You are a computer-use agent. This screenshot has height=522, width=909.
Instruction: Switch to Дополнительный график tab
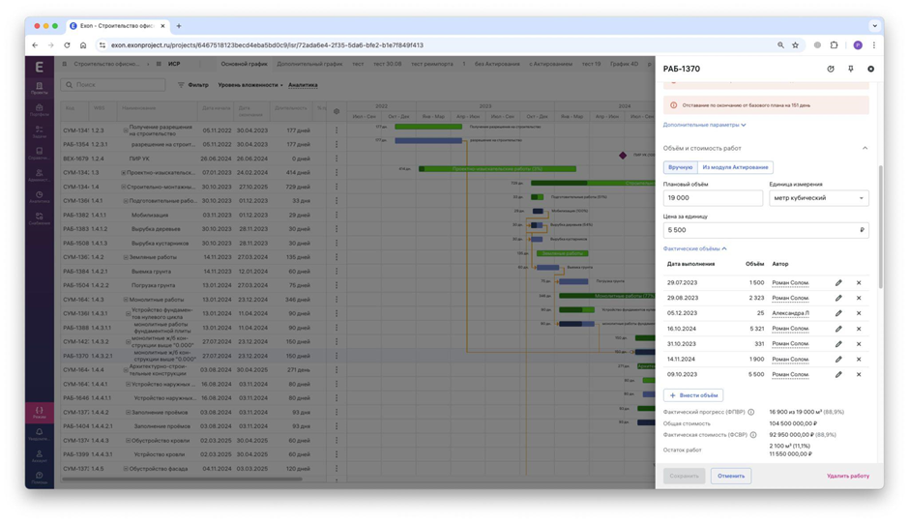point(309,64)
